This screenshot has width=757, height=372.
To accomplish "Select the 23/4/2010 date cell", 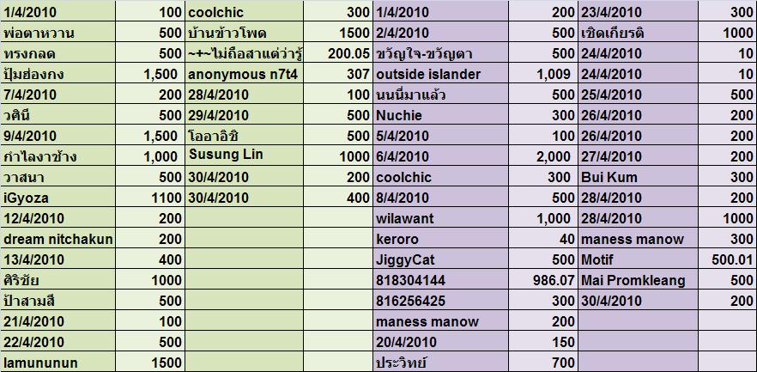I will tap(638, 12).
